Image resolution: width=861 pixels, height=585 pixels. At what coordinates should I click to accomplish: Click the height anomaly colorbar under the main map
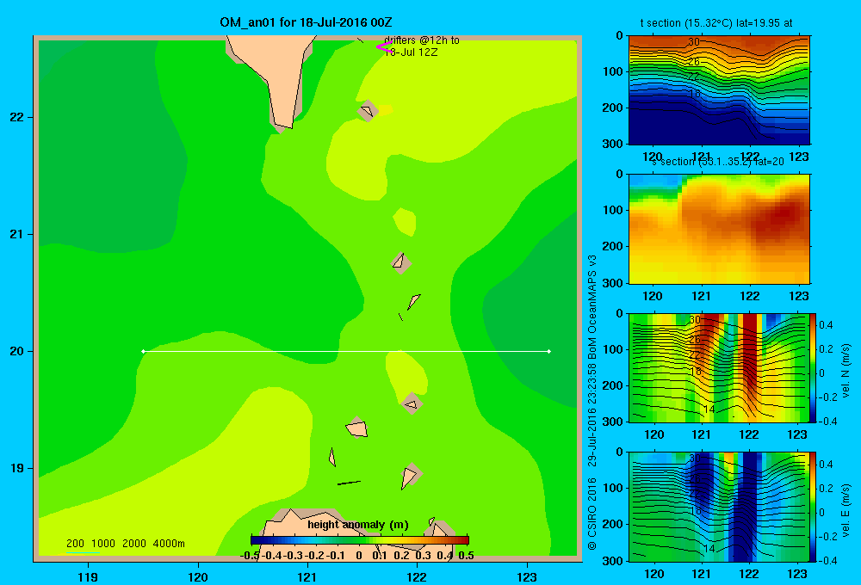tap(360, 540)
